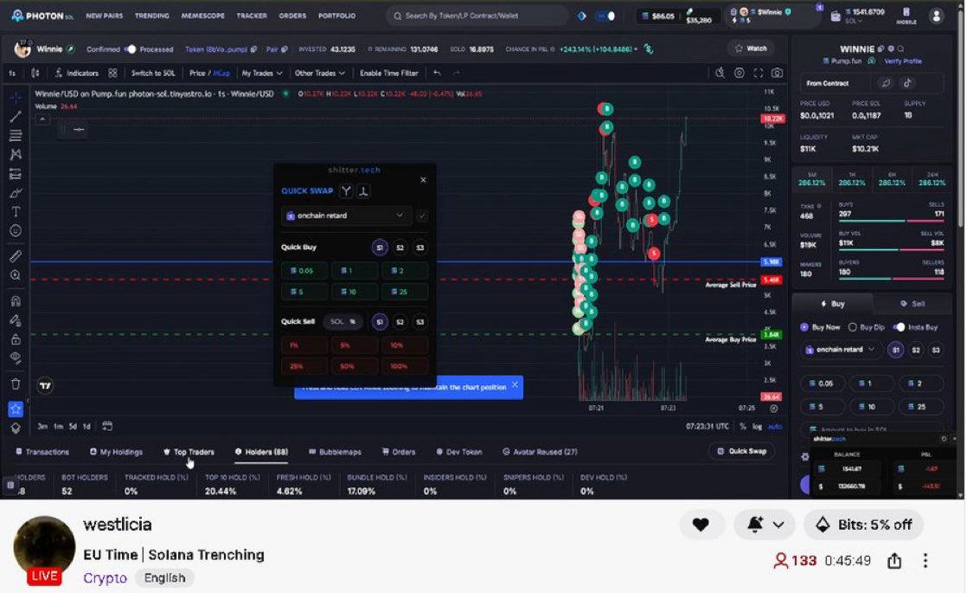Open the Verify Profile link

(x=903, y=61)
